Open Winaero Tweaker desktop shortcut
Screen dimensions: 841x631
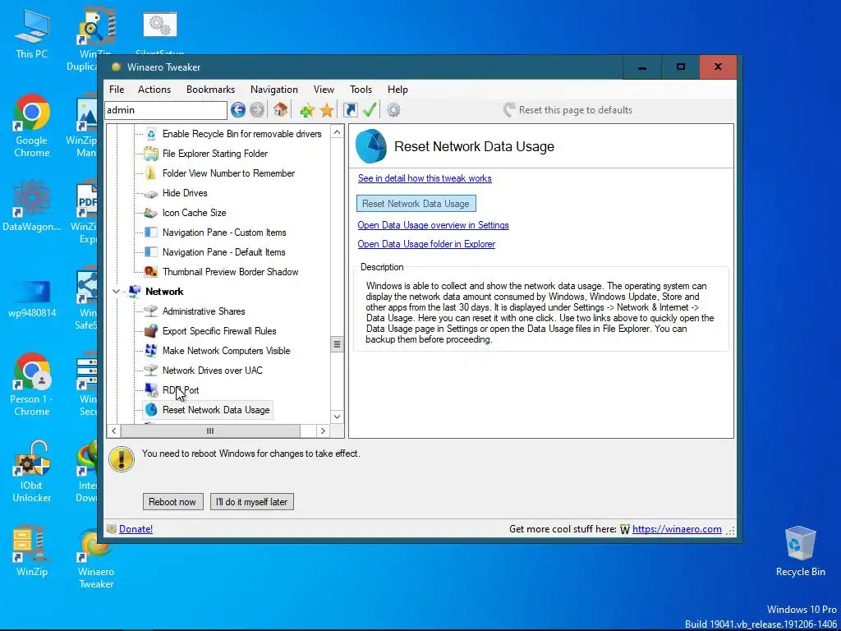click(96, 559)
